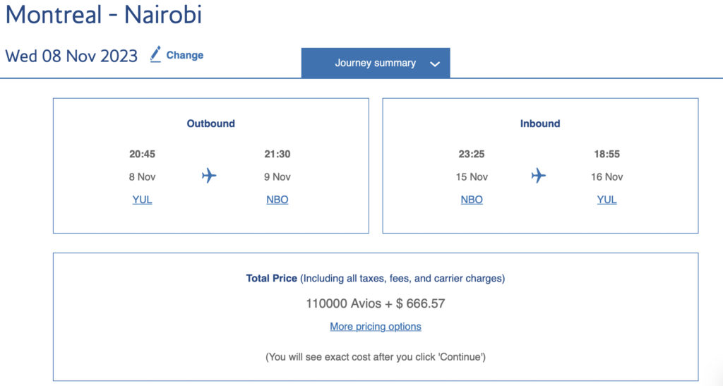
Task: Open the NBO airport link under Inbound
Action: pyautogui.click(x=472, y=200)
